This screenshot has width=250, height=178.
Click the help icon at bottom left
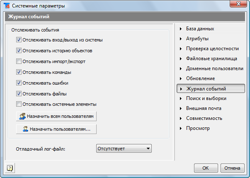click(10, 168)
